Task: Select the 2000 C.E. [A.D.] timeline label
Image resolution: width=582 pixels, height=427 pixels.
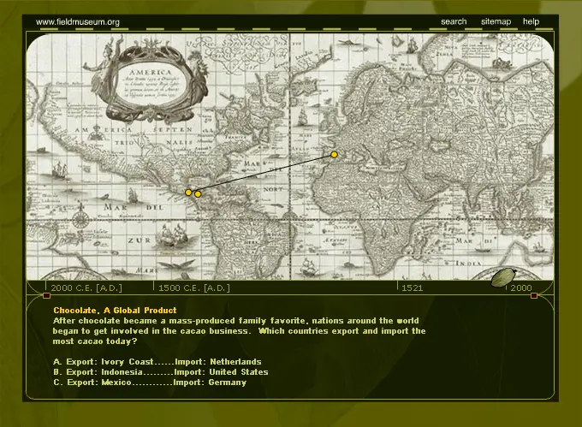Action: (x=86, y=288)
